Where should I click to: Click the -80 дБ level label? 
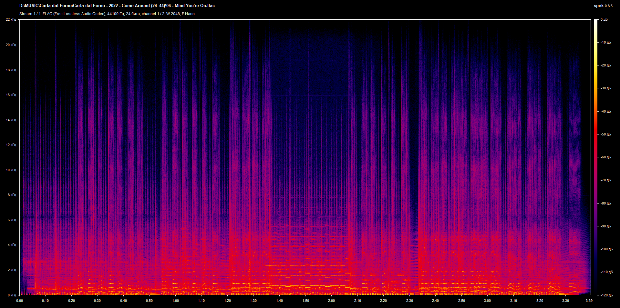[605, 204]
